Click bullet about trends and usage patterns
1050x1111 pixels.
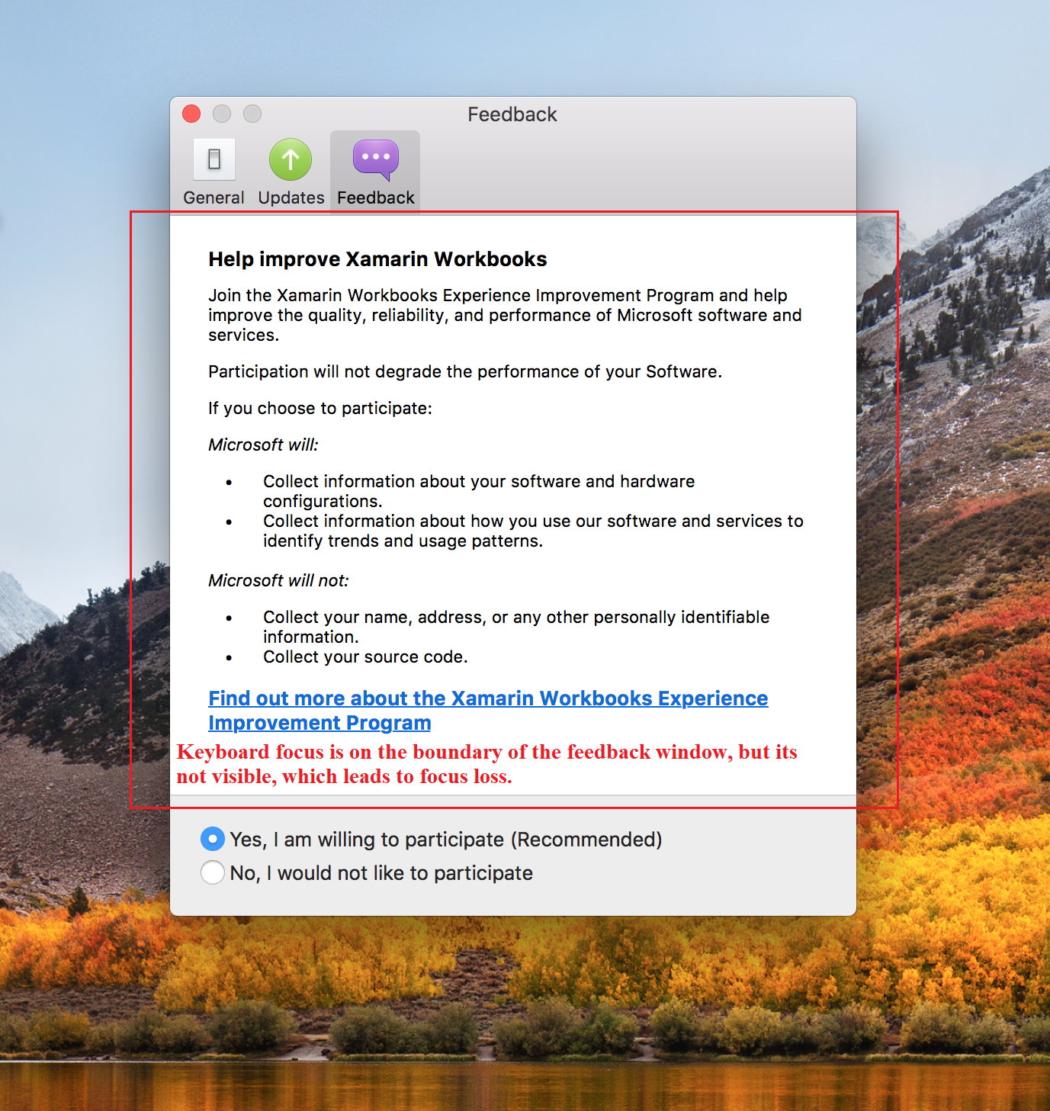(x=533, y=531)
